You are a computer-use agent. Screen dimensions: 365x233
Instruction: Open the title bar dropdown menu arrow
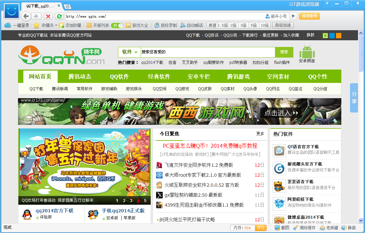click(327, 3)
